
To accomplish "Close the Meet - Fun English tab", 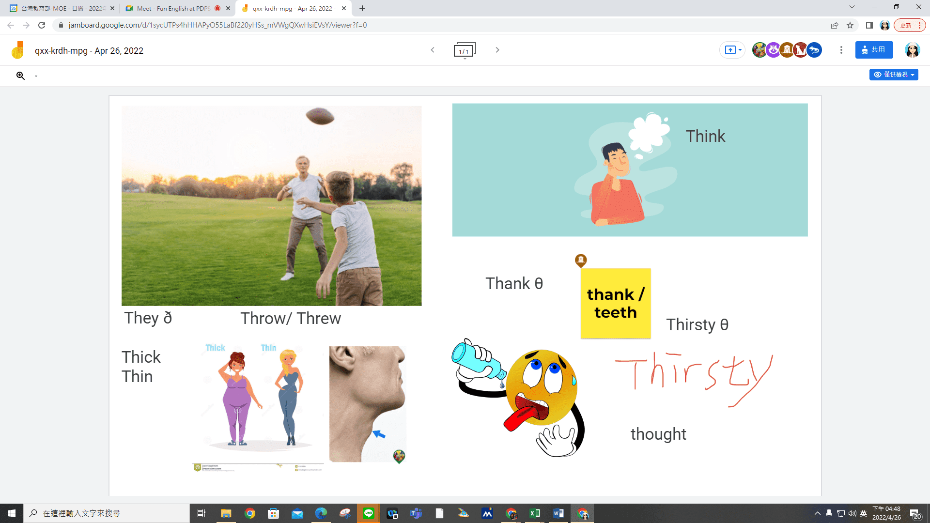I will coord(228,8).
